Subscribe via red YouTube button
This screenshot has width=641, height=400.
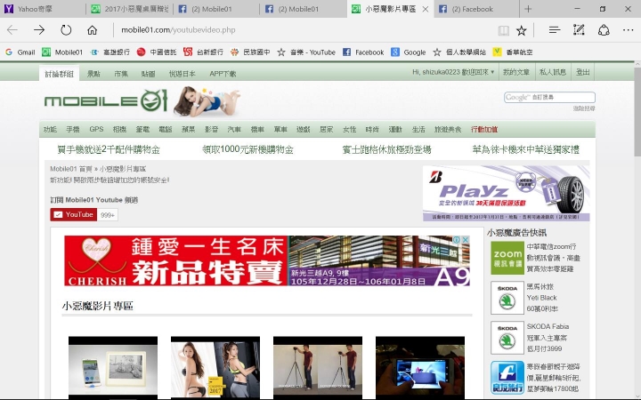[74, 215]
